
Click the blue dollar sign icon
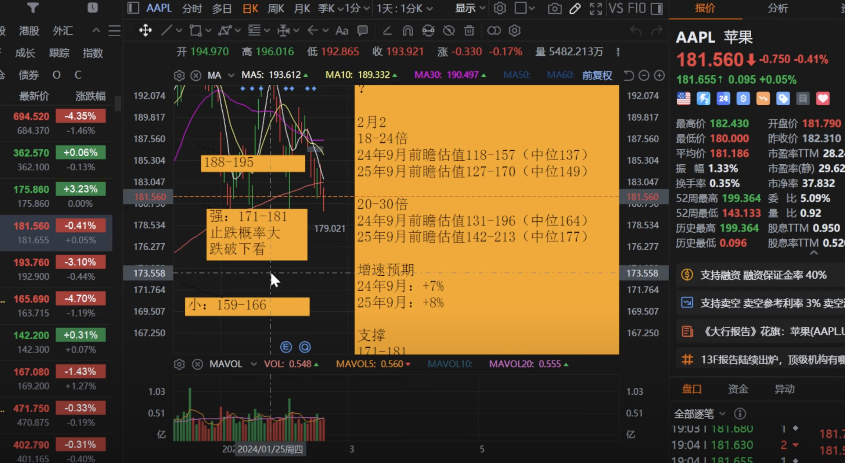743,98
